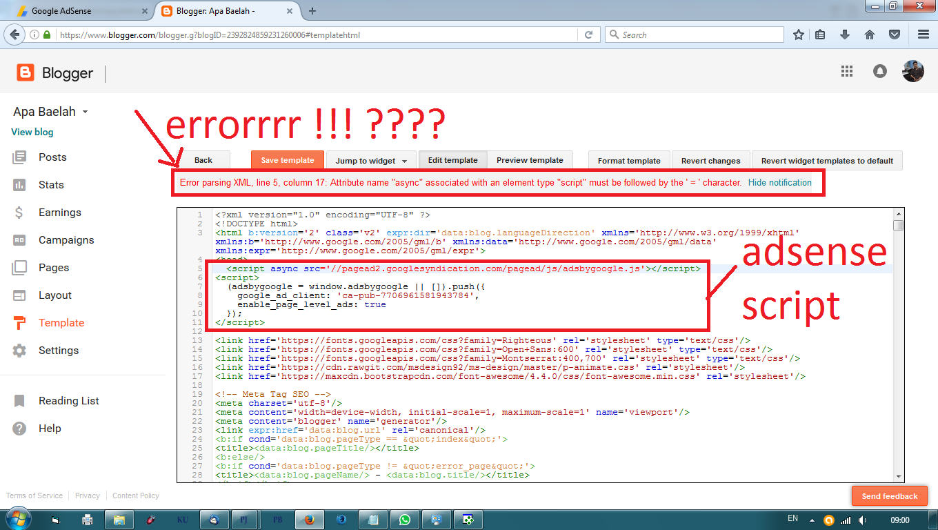Click the Stats bar chart icon

coord(19,185)
